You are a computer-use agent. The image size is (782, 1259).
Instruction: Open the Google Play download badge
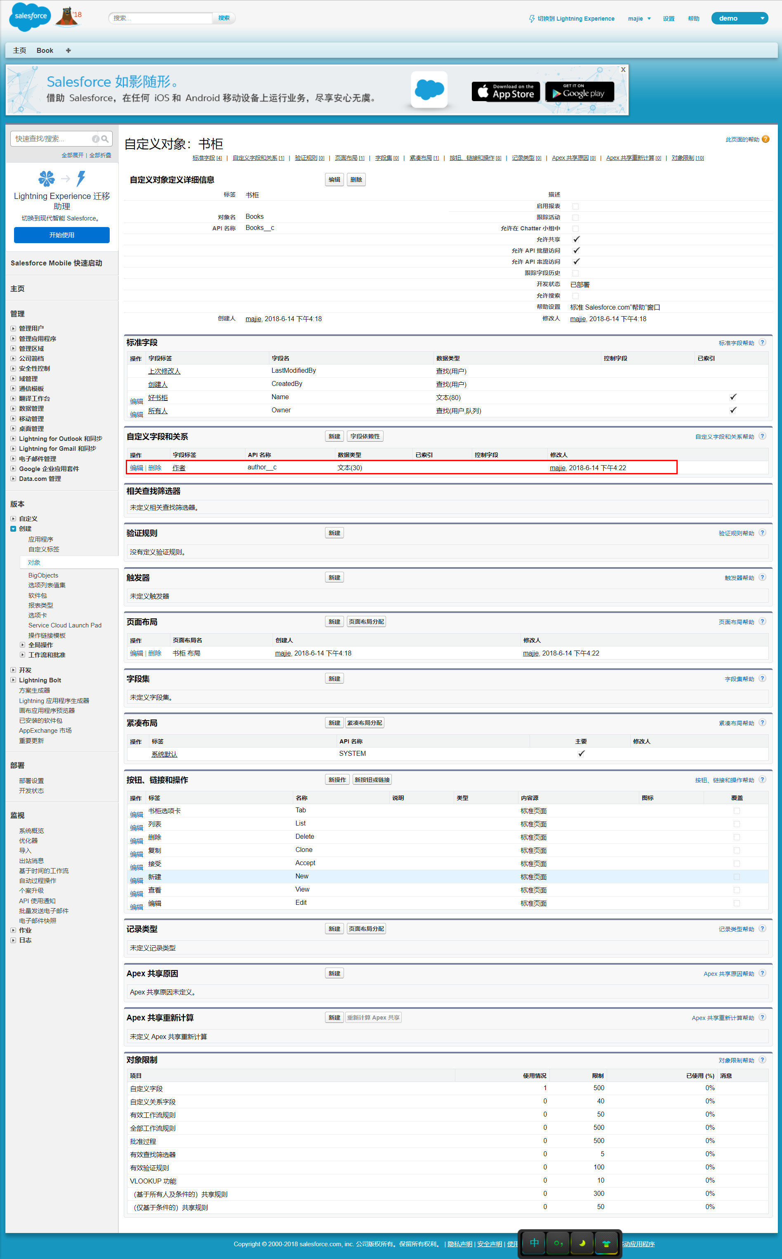click(579, 92)
